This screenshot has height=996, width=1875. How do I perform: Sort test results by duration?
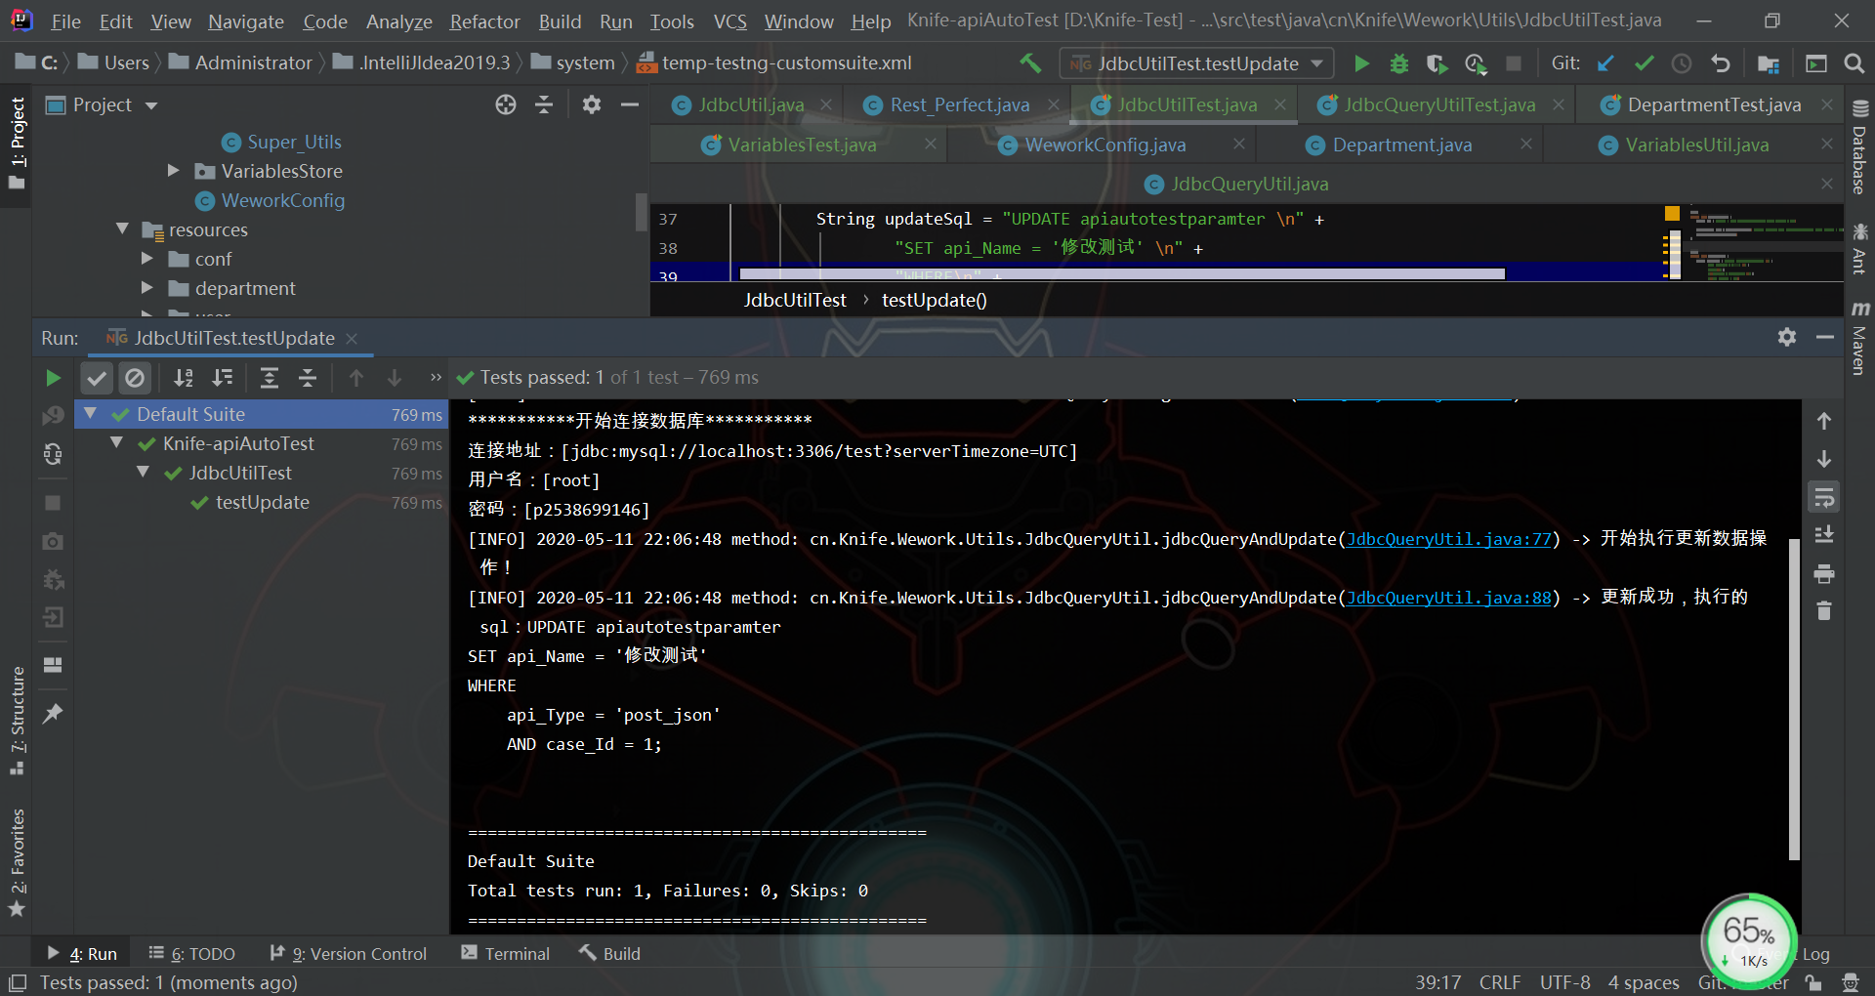(x=223, y=378)
